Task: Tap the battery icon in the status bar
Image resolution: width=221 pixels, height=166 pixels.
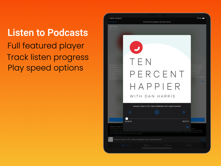Action: [x=203, y=18]
